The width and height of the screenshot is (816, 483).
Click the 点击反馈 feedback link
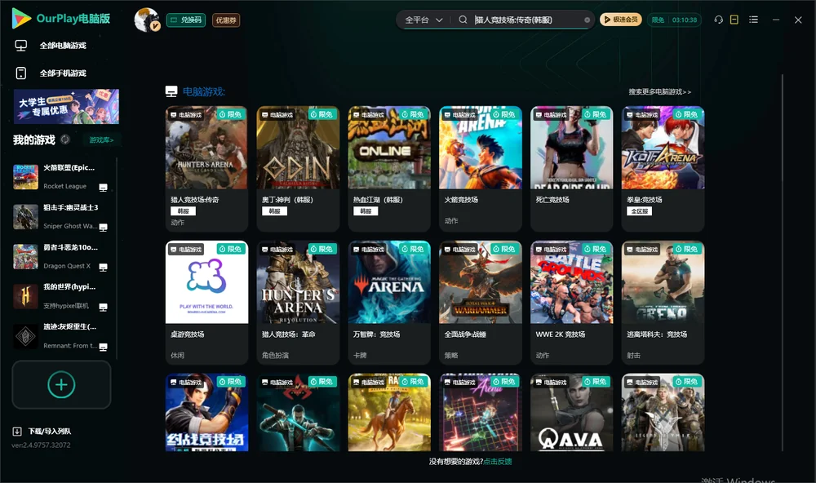(498, 461)
